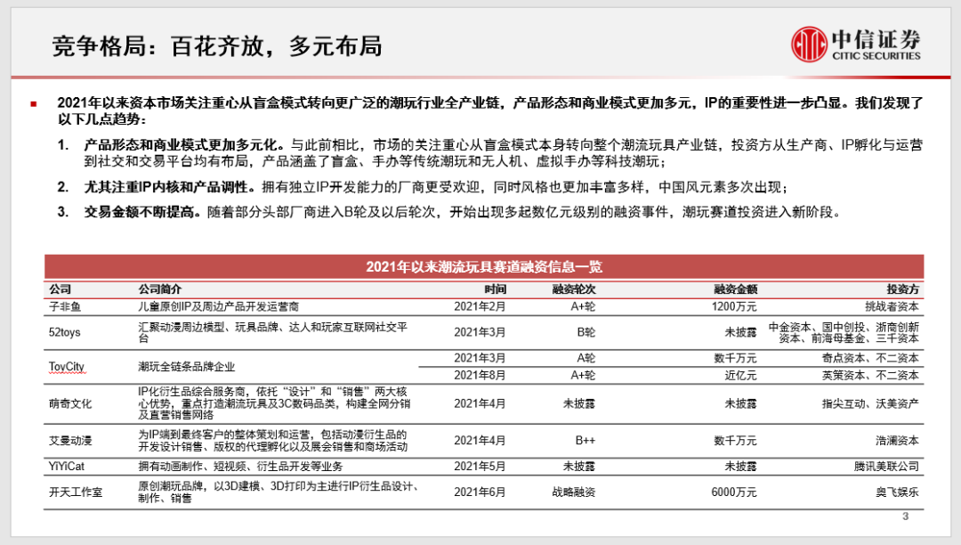This screenshot has width=961, height=545.
Task: Click the 投资方 column header
Action: (x=903, y=289)
